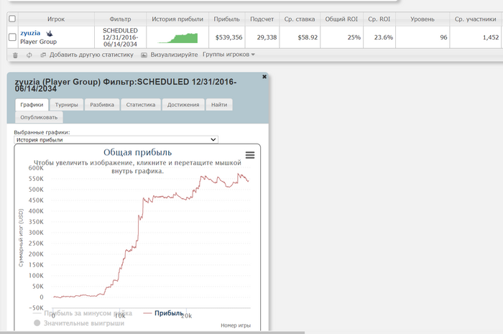Toggle Значительные выигрыши legend marker

click(37, 323)
